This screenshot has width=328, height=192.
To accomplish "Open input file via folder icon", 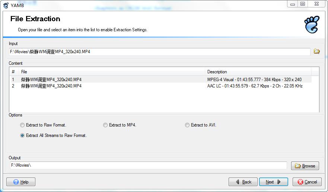I will 316,51.
